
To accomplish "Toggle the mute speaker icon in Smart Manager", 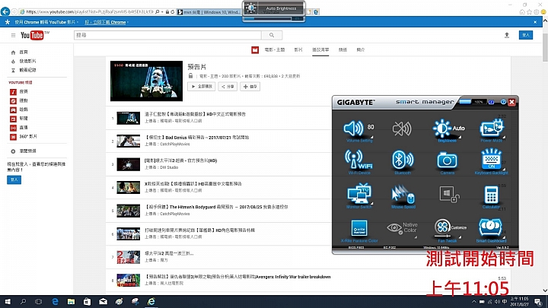I will tap(402, 129).
